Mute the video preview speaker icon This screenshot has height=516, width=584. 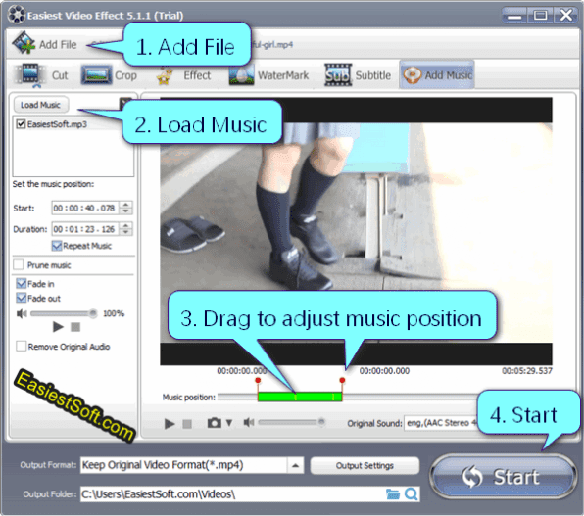[249, 422]
